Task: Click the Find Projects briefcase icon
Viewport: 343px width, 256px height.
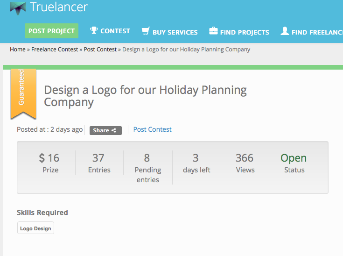Action: 213,31
